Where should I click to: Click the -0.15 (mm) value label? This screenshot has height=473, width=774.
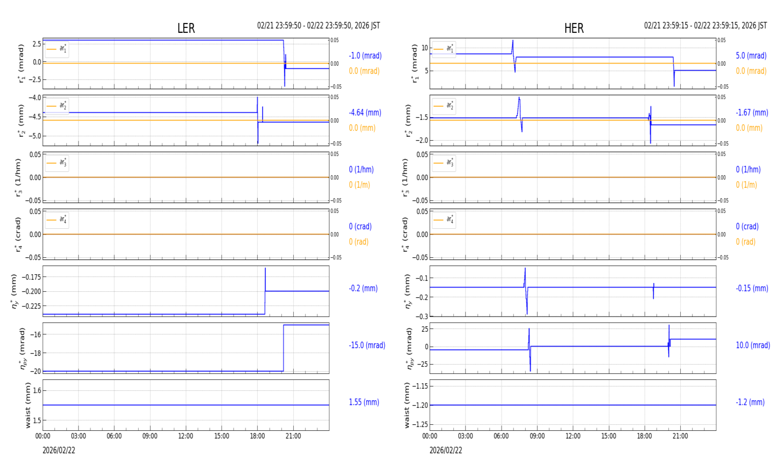(752, 289)
